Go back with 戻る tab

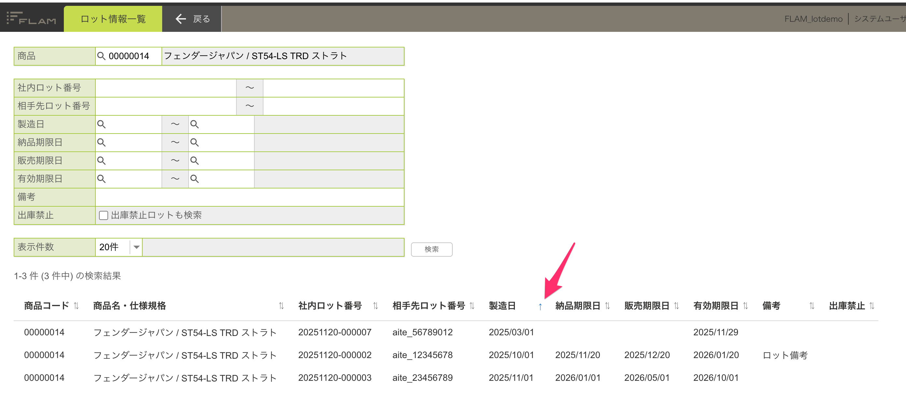pyautogui.click(x=192, y=19)
